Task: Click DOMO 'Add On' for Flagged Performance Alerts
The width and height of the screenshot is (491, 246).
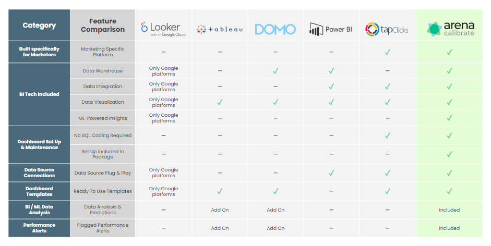Action: point(276,228)
